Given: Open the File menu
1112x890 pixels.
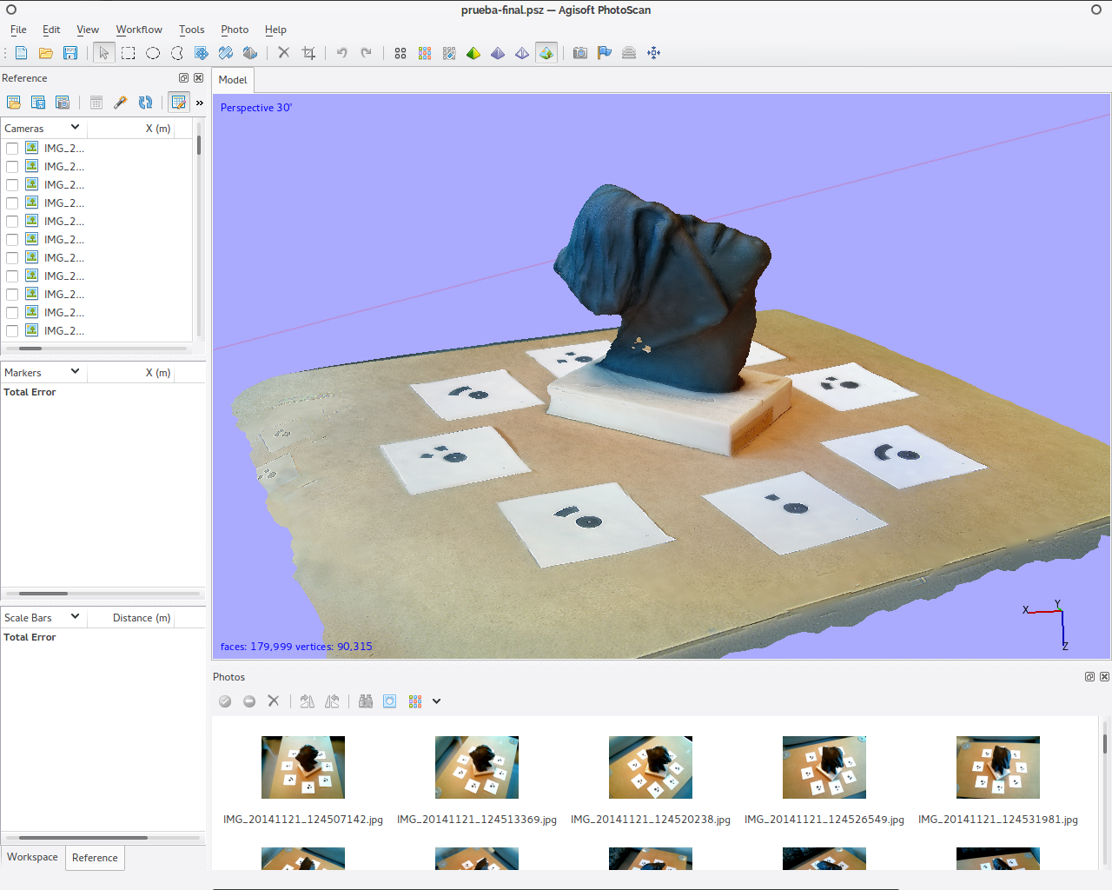Looking at the screenshot, I should pos(18,30).
